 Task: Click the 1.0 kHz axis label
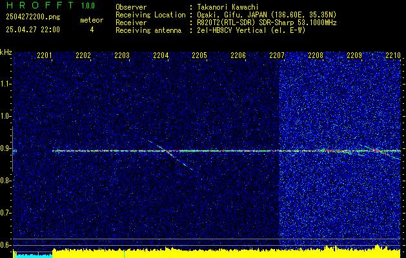click(x=6, y=117)
